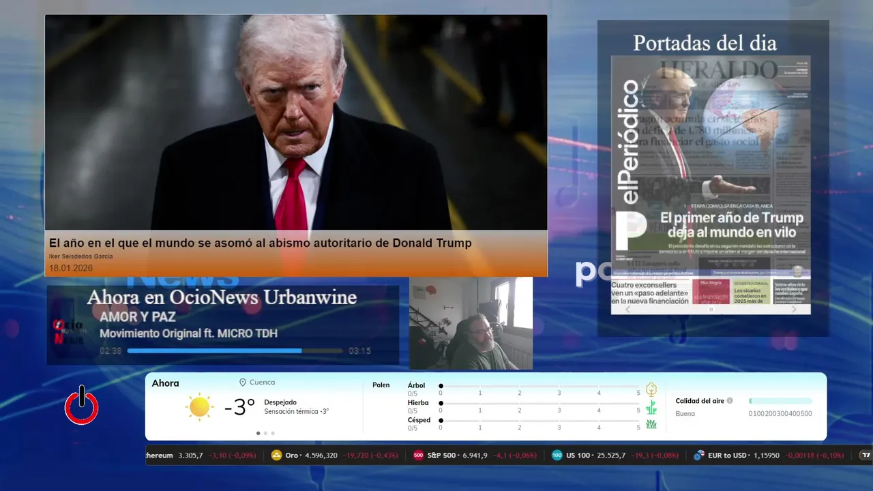The width and height of the screenshot is (873, 491).
Task: Click the info icon beside Calidad del aire
Action: [x=730, y=401]
